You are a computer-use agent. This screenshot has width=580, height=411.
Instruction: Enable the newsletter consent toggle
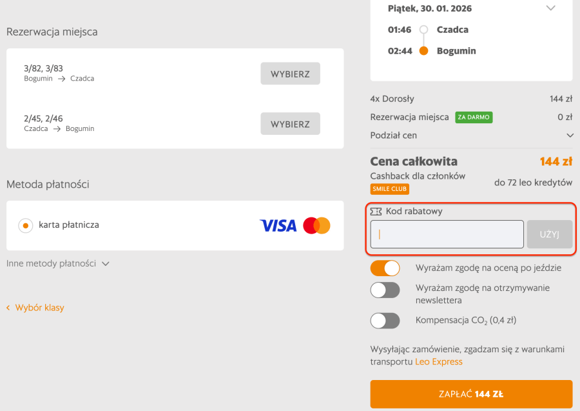click(x=385, y=290)
